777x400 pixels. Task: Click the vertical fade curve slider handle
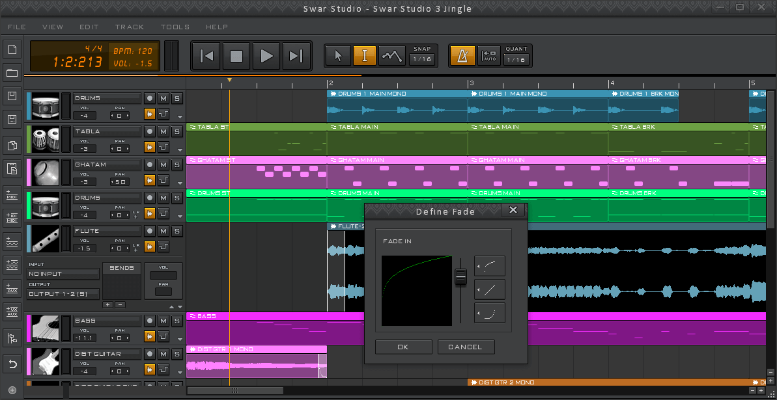click(461, 277)
